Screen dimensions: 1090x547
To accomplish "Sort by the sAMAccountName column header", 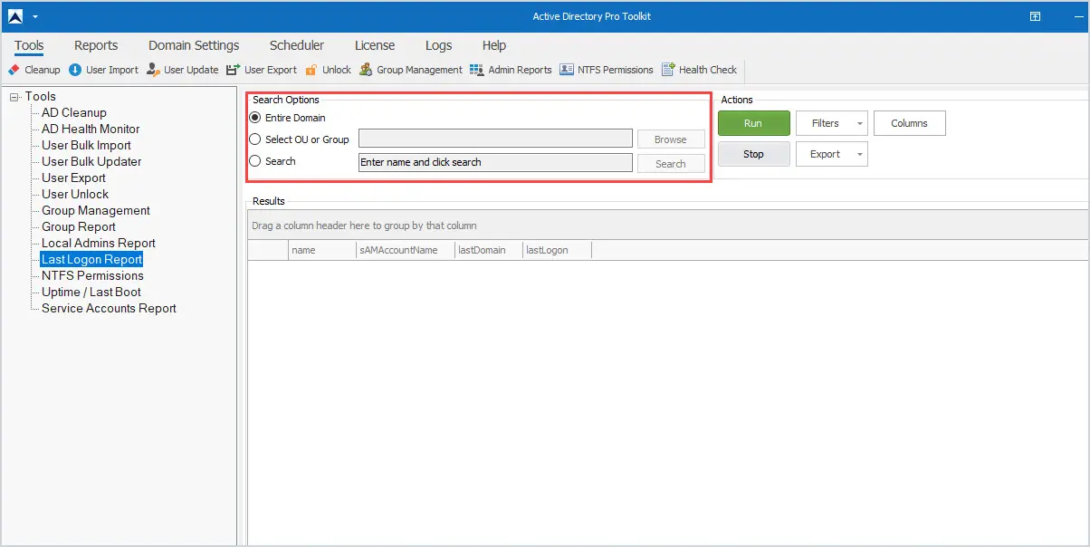I will pyautogui.click(x=406, y=250).
